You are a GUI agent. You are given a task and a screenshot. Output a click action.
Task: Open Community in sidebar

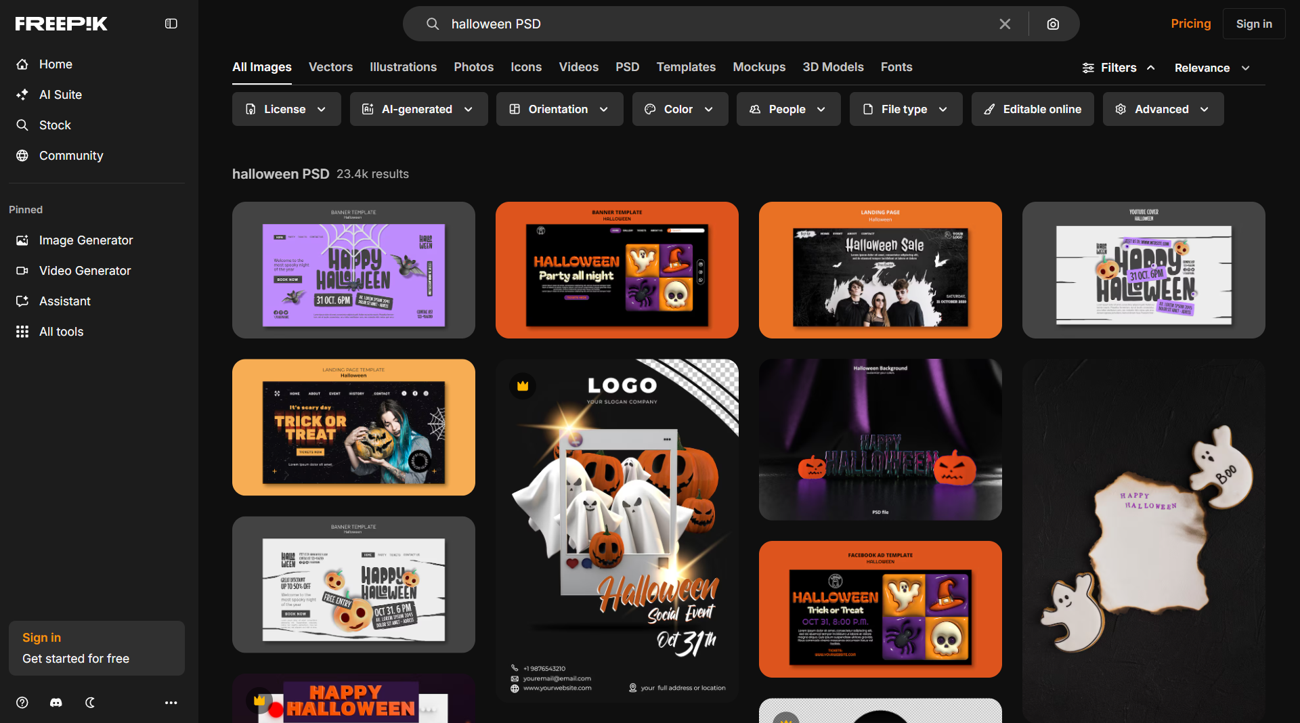[71, 156]
